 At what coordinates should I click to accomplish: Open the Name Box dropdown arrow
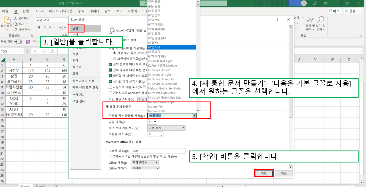(x=22, y=52)
